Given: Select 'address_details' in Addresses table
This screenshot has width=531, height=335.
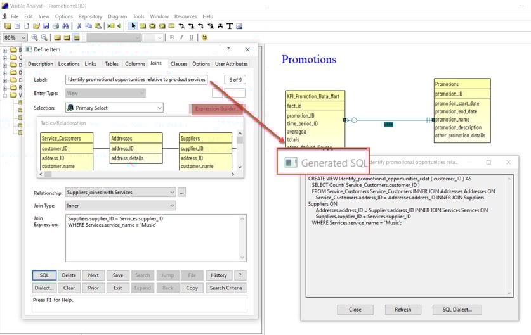Looking at the screenshot, I should click(x=128, y=158).
